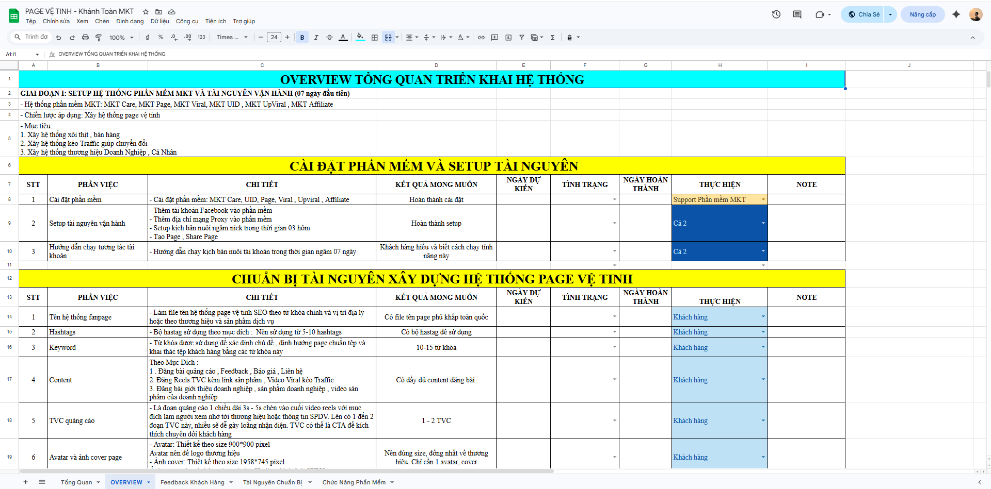Image resolution: width=991 pixels, height=489 pixels.
Task: Open the Times font family dropdown
Action: coord(232,38)
